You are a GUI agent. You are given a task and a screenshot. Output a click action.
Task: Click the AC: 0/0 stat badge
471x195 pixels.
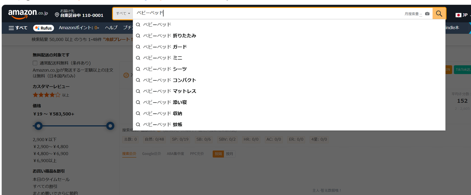[x=274, y=139]
